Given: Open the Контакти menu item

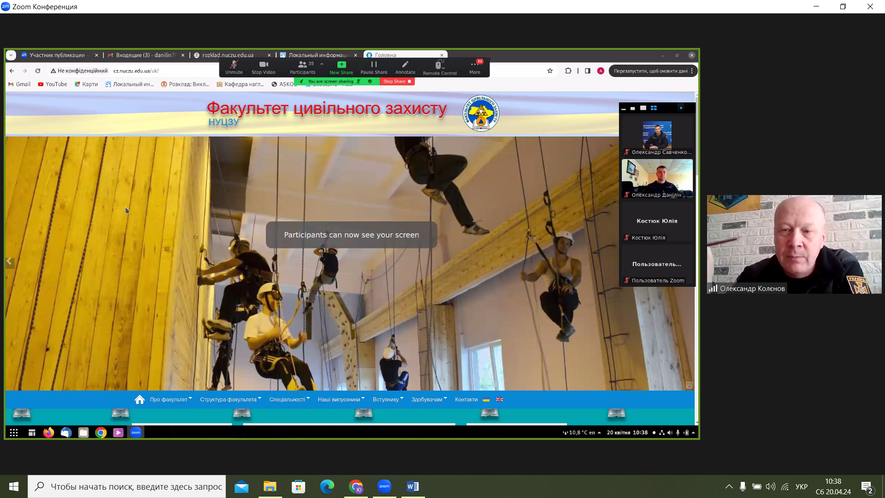Looking at the screenshot, I should point(466,400).
